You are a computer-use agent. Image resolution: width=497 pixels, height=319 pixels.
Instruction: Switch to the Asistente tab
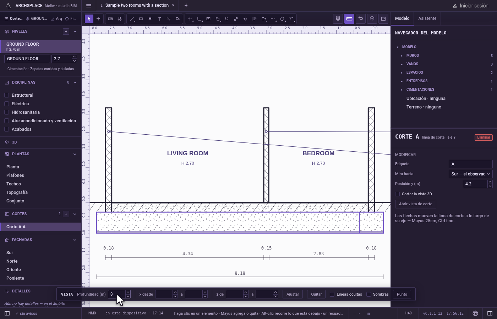coord(427,18)
